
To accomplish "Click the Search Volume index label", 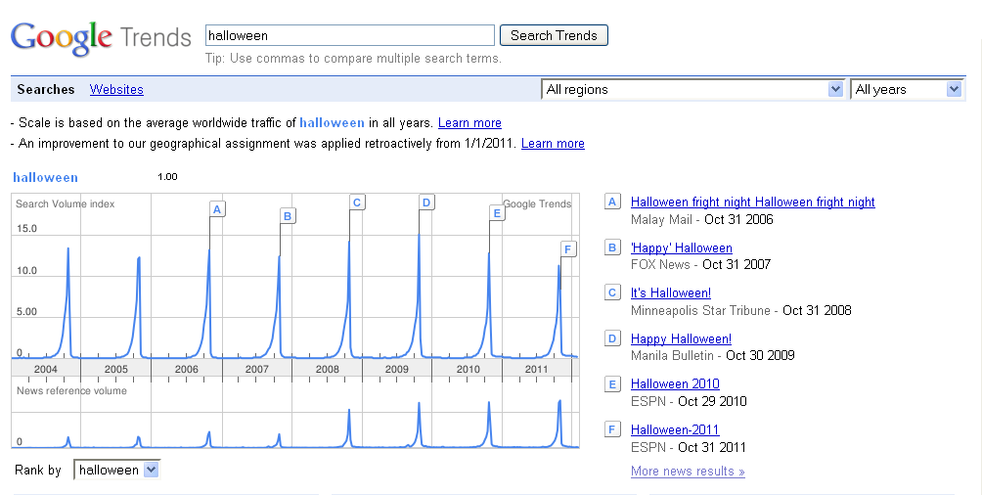I will [66, 203].
